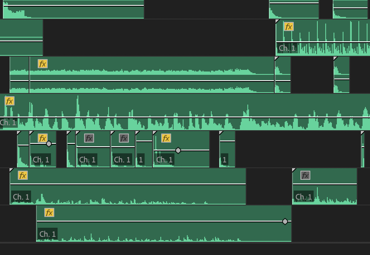This screenshot has width=370, height=255.
Task: Click the volume rubber band on the bottom clip
Action: pyautogui.click(x=166, y=222)
